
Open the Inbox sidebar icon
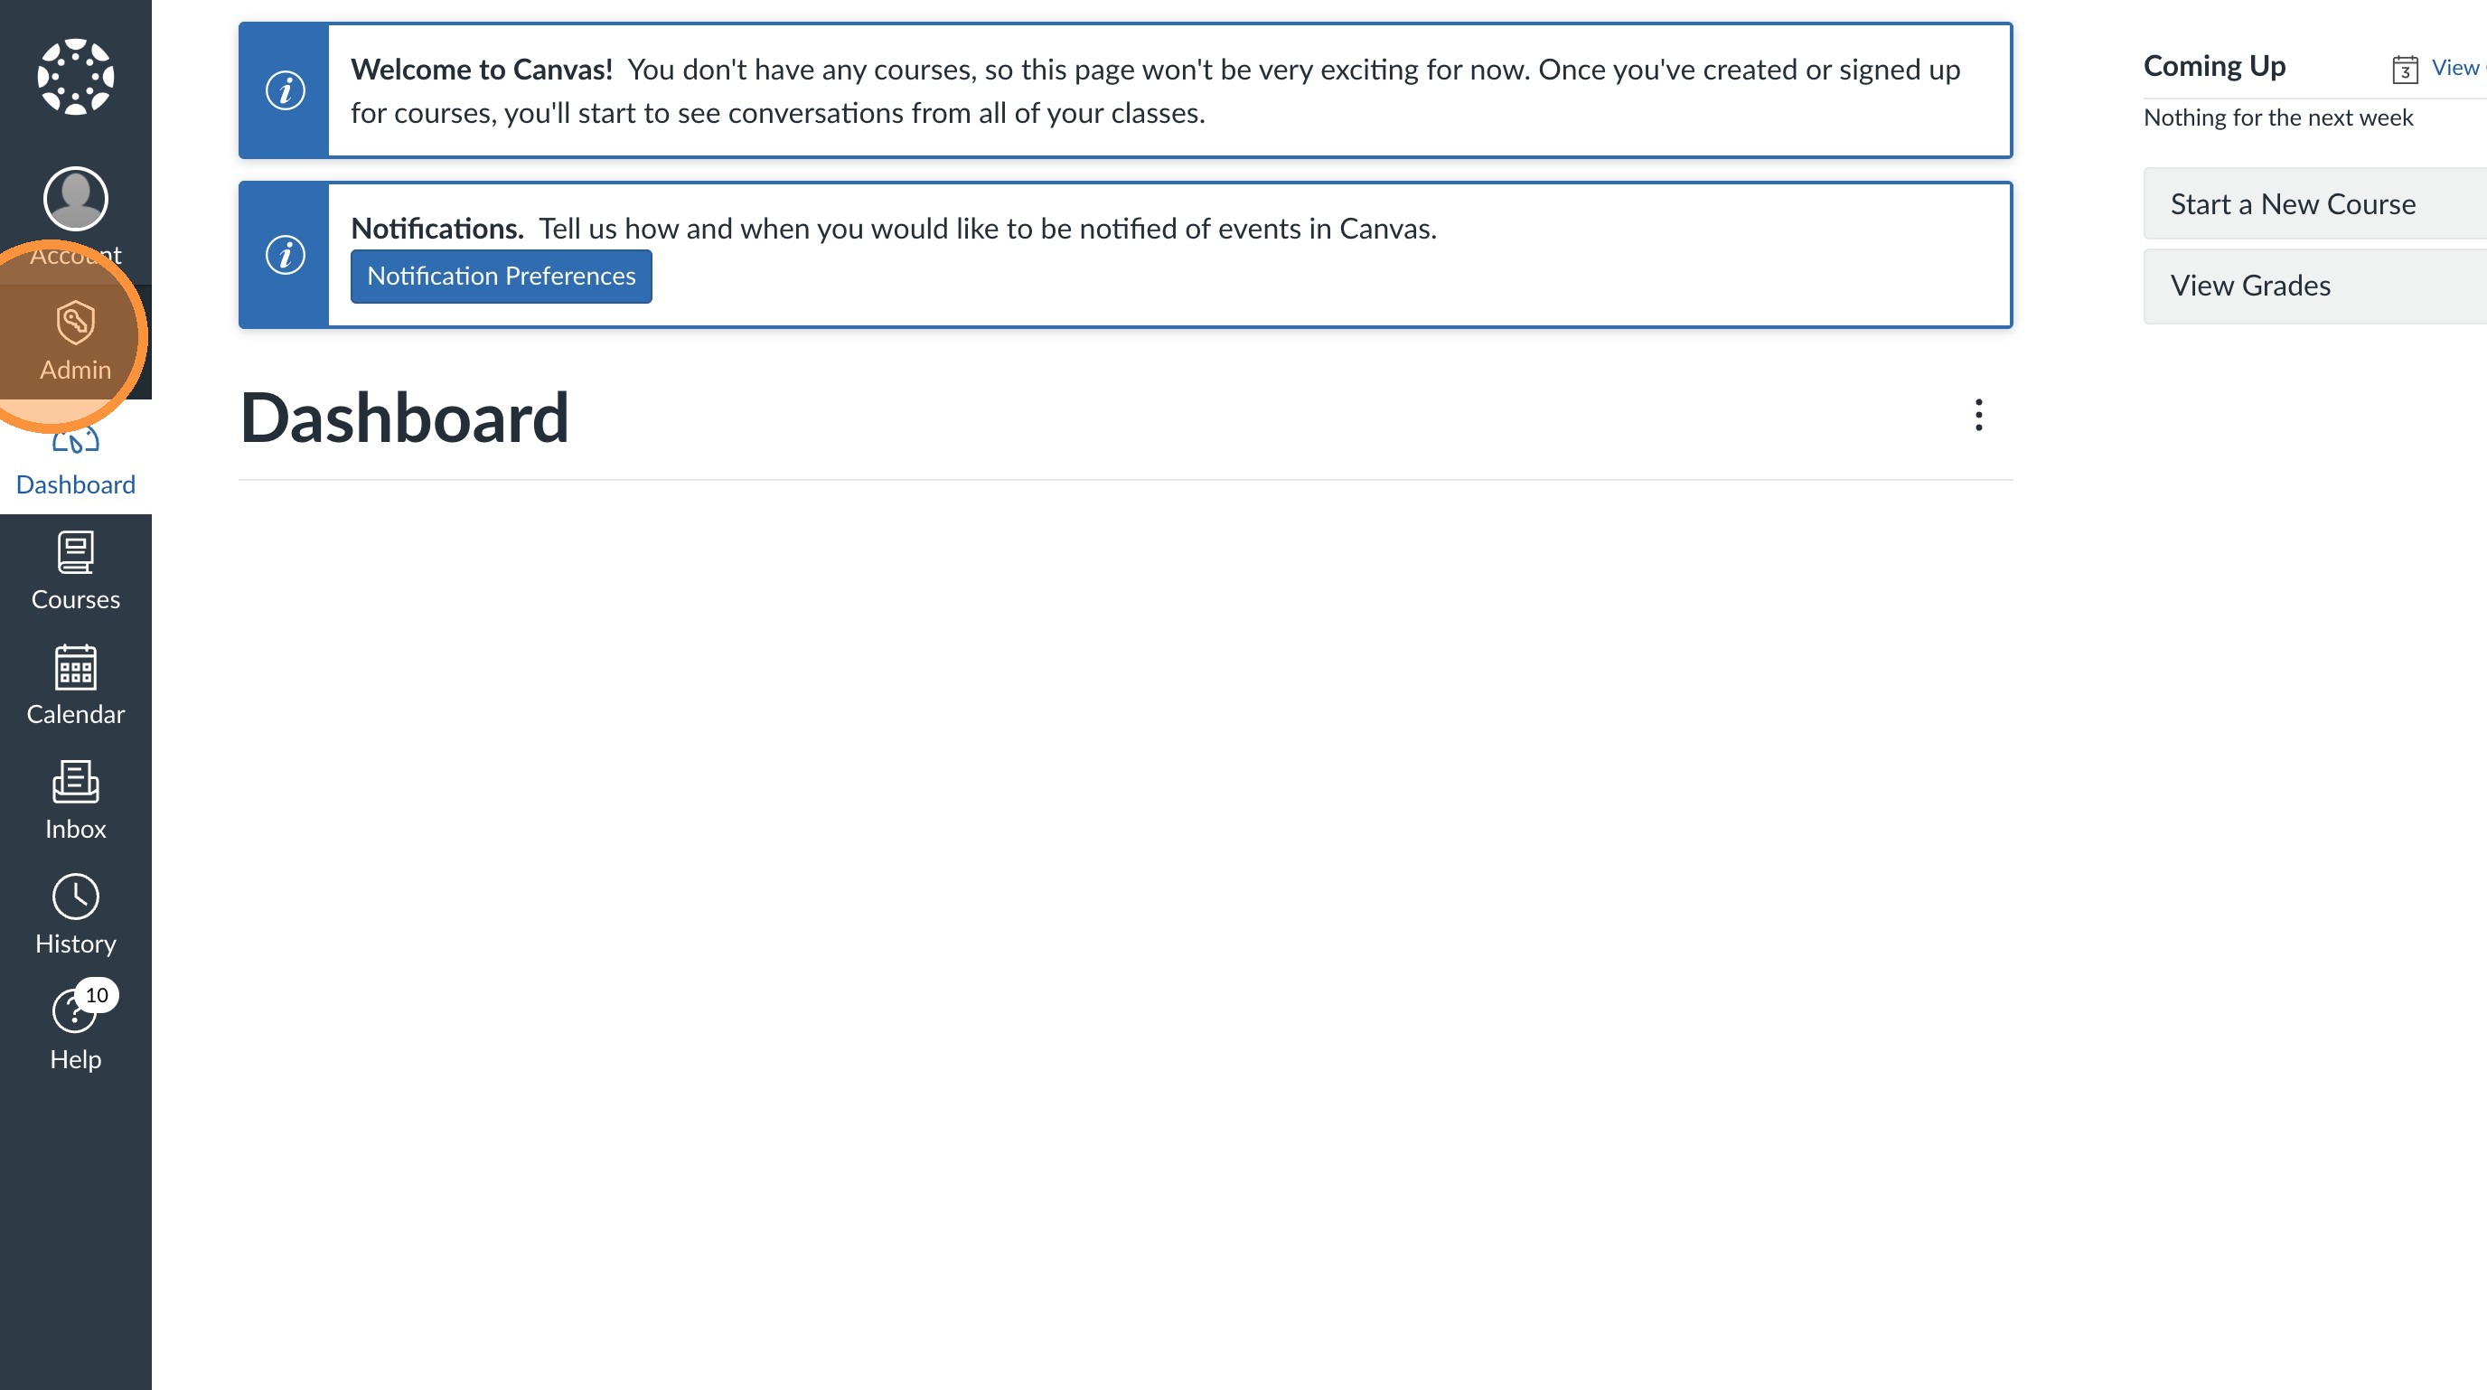(75, 782)
